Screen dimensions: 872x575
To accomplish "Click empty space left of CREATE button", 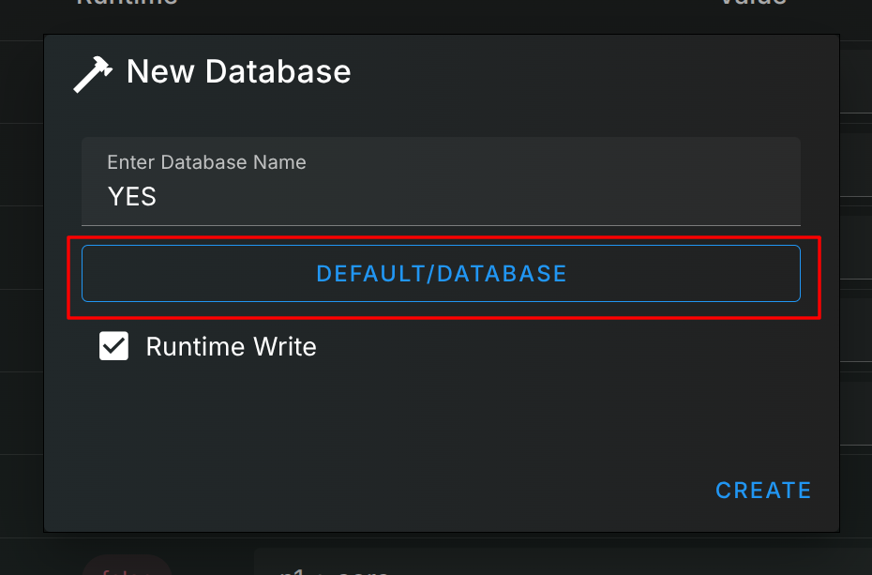I will (x=469, y=491).
